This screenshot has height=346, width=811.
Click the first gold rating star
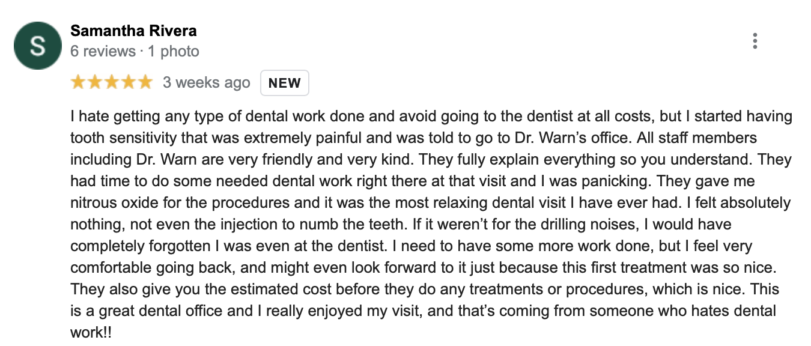pos(78,83)
